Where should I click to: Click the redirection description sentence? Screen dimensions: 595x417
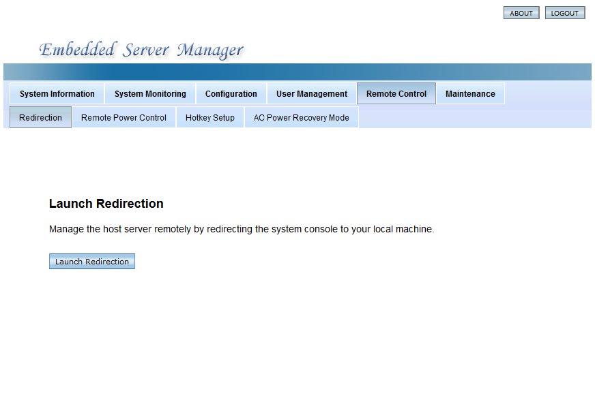pos(241,230)
